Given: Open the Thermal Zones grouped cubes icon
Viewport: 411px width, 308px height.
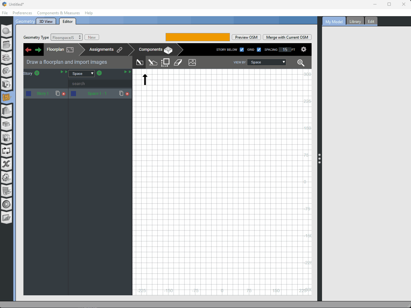Looking at the screenshot, I should click(x=6, y=137).
